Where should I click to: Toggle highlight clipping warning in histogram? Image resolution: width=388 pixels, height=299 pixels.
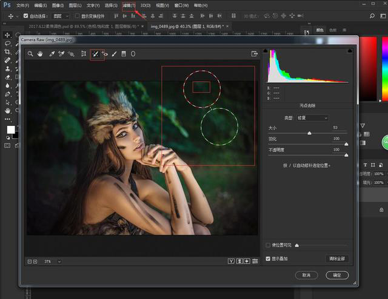pyautogui.click(x=350, y=51)
